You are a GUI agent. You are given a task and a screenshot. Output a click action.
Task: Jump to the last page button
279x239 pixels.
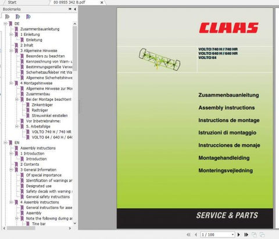click(x=246, y=234)
